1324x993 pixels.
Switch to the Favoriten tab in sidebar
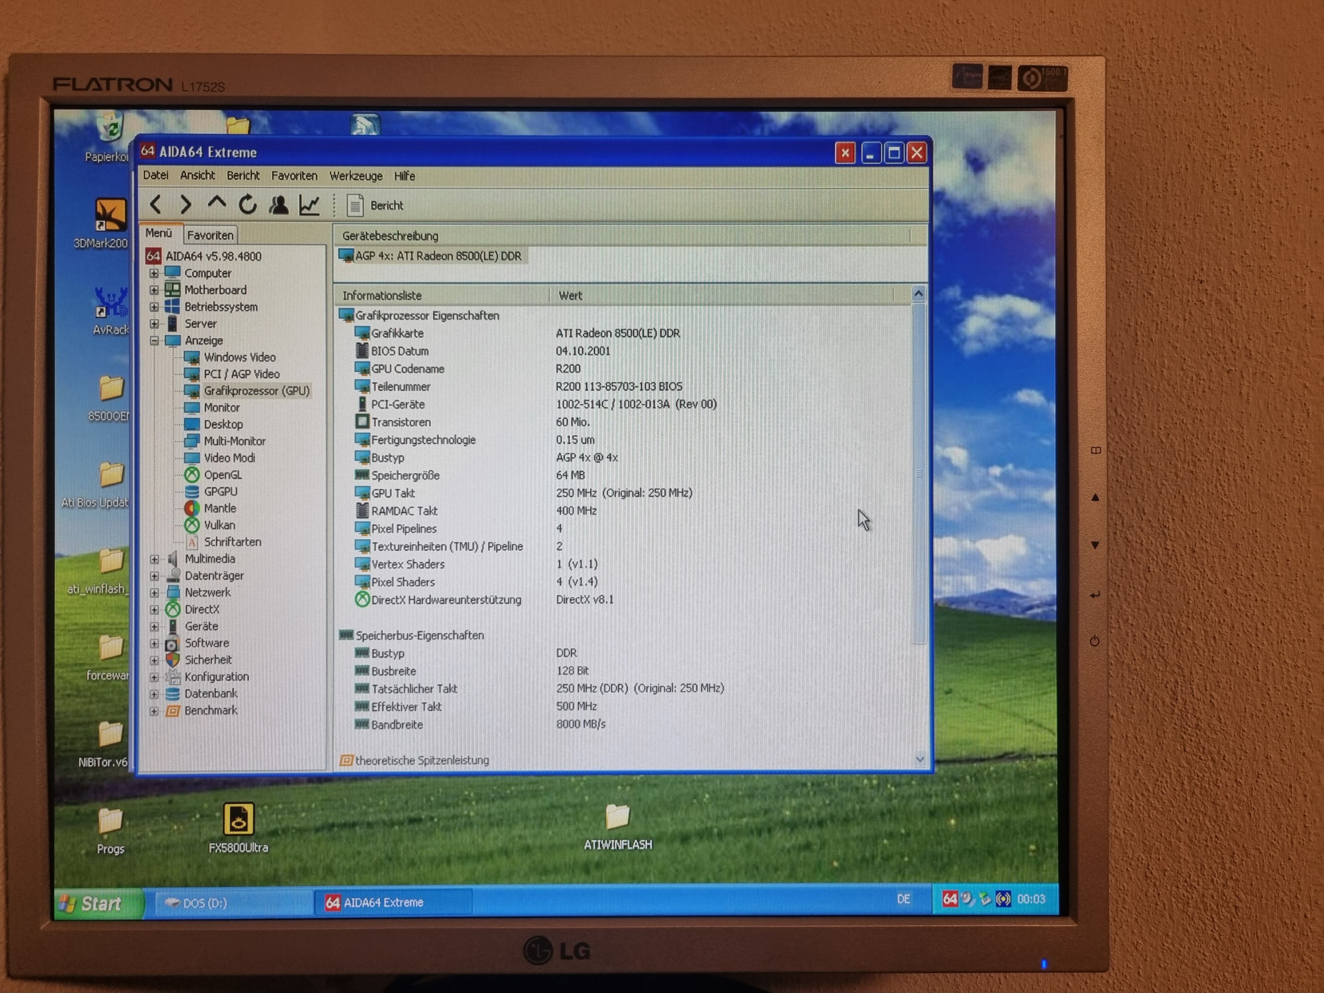210,235
